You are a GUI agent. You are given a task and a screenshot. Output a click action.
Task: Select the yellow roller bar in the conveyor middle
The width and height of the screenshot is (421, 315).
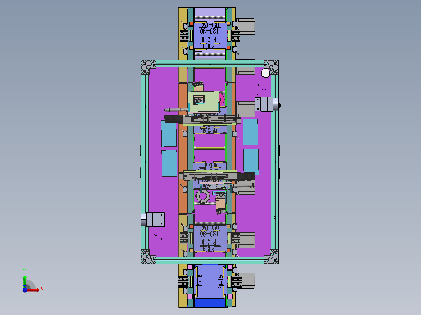(210, 148)
